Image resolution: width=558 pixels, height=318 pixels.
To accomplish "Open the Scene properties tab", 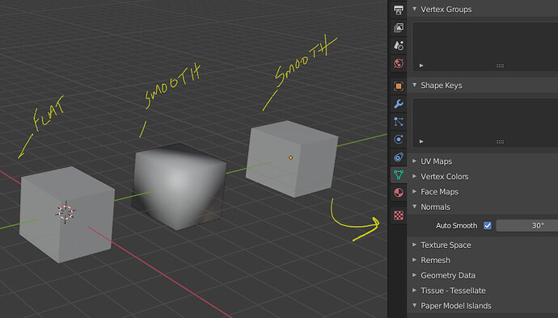I will 399,45.
